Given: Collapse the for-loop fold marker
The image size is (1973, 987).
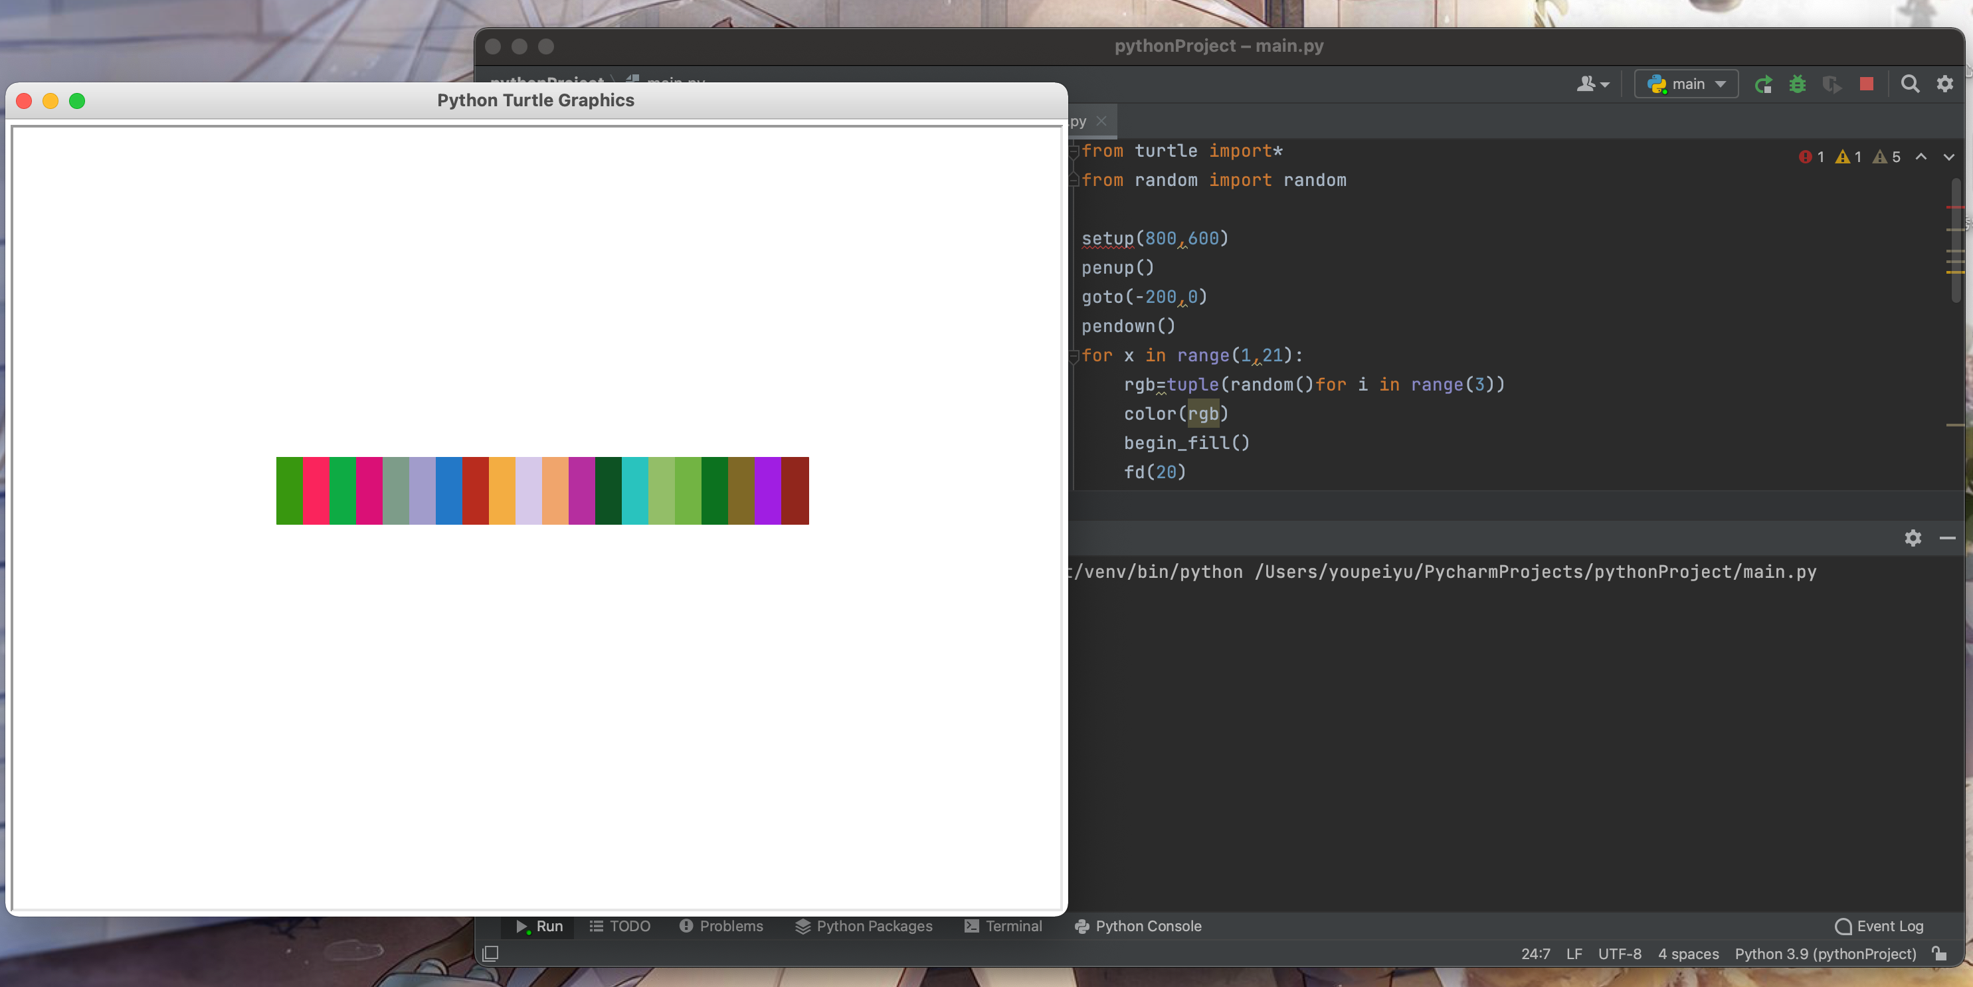Looking at the screenshot, I should pyautogui.click(x=1074, y=355).
